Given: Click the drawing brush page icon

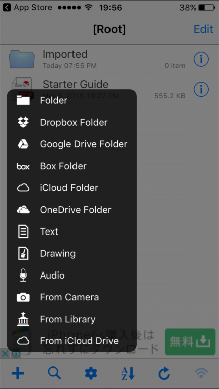Looking at the screenshot, I should (23, 254).
